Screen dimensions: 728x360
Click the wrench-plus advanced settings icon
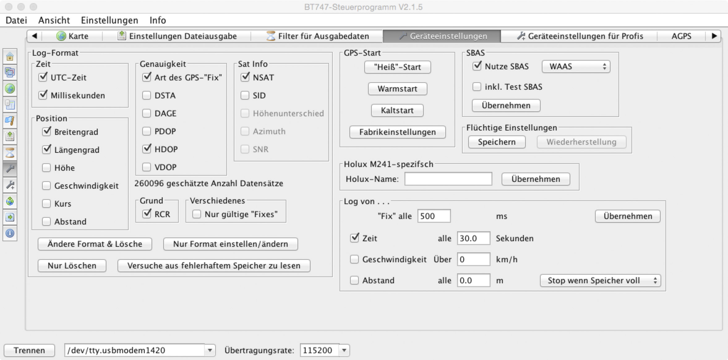pyautogui.click(x=10, y=185)
